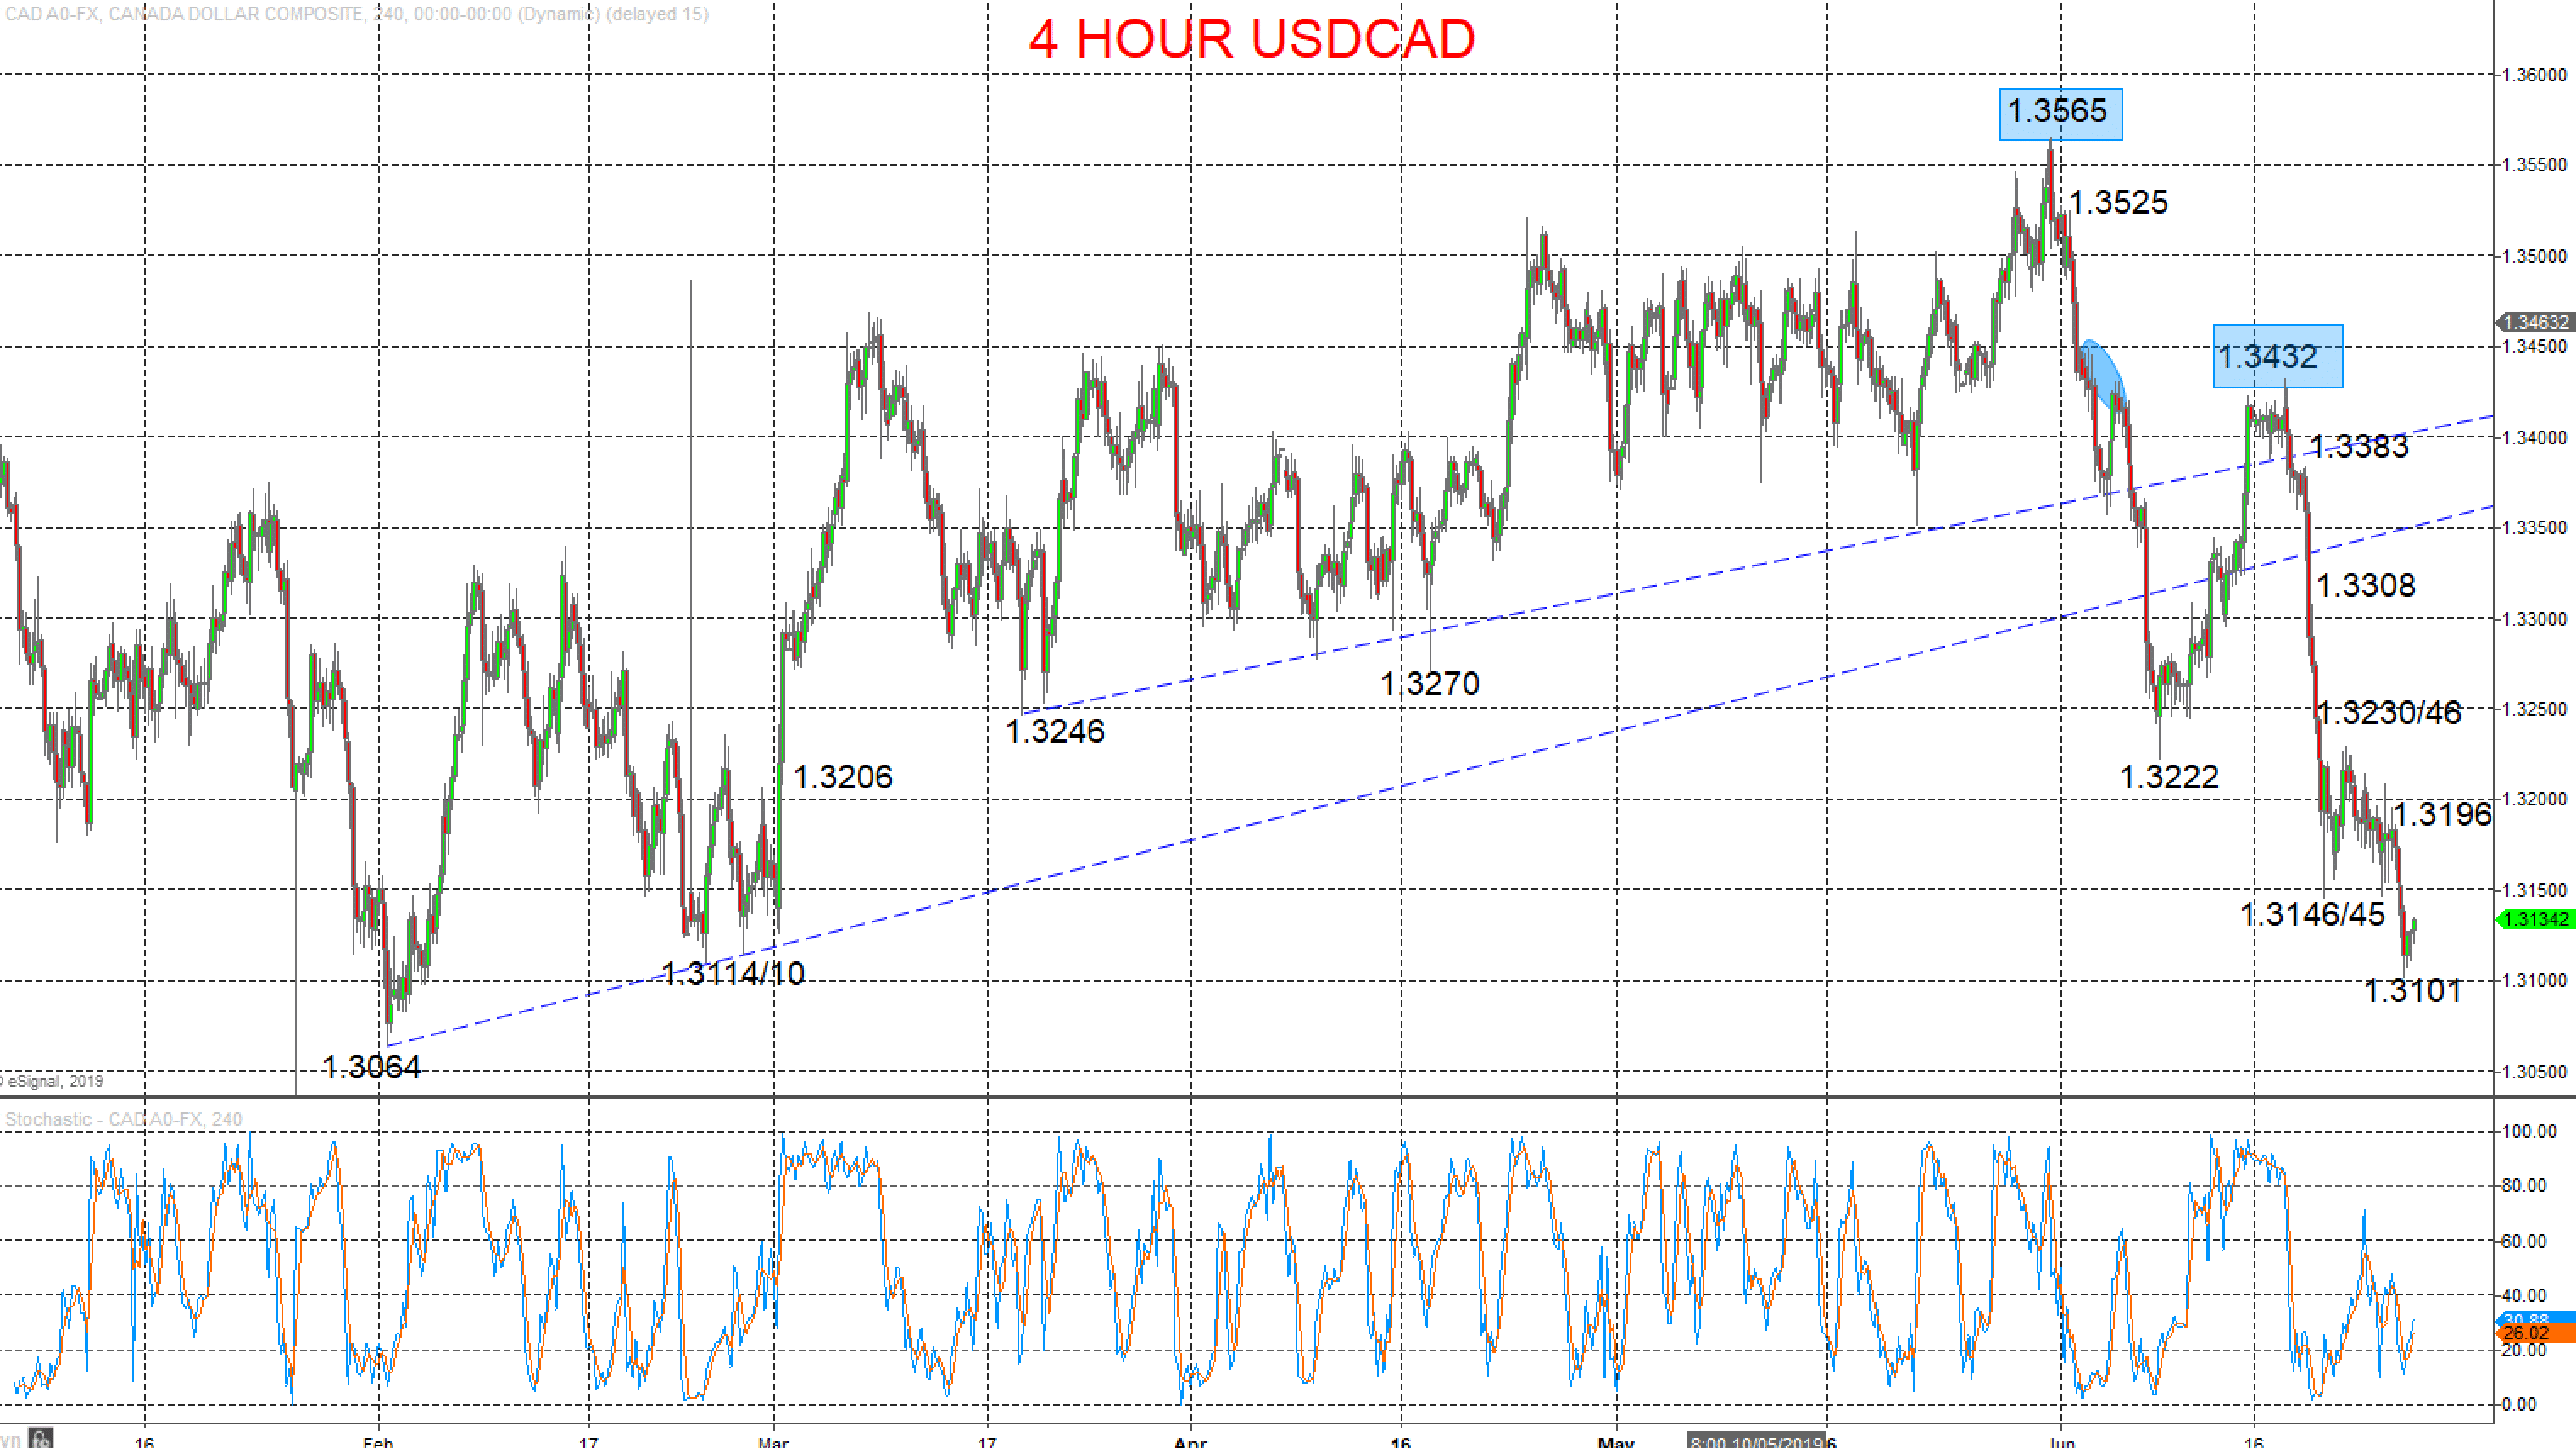Image resolution: width=2576 pixels, height=1448 pixels.
Task: Click the 1.31000 price axis label
Action: pyautogui.click(x=2534, y=980)
